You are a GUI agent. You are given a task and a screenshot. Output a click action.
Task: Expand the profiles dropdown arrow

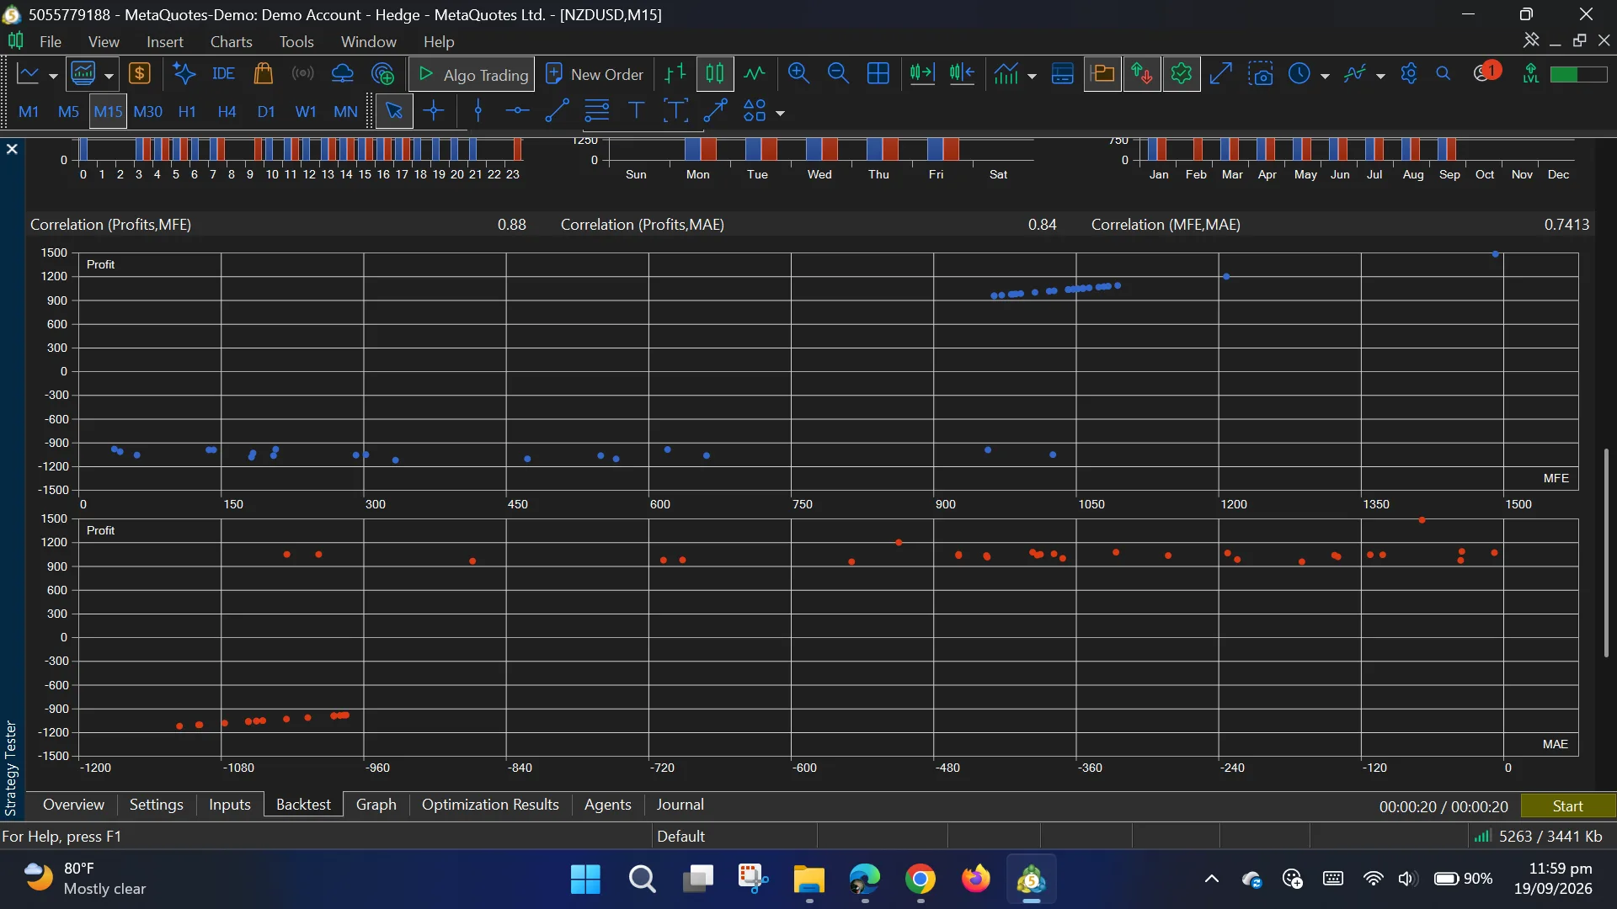[x=109, y=76]
